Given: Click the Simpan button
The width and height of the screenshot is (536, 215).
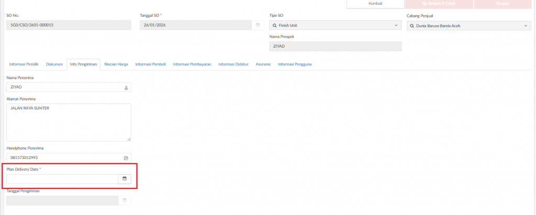Looking at the screenshot, I should tap(505, 3).
